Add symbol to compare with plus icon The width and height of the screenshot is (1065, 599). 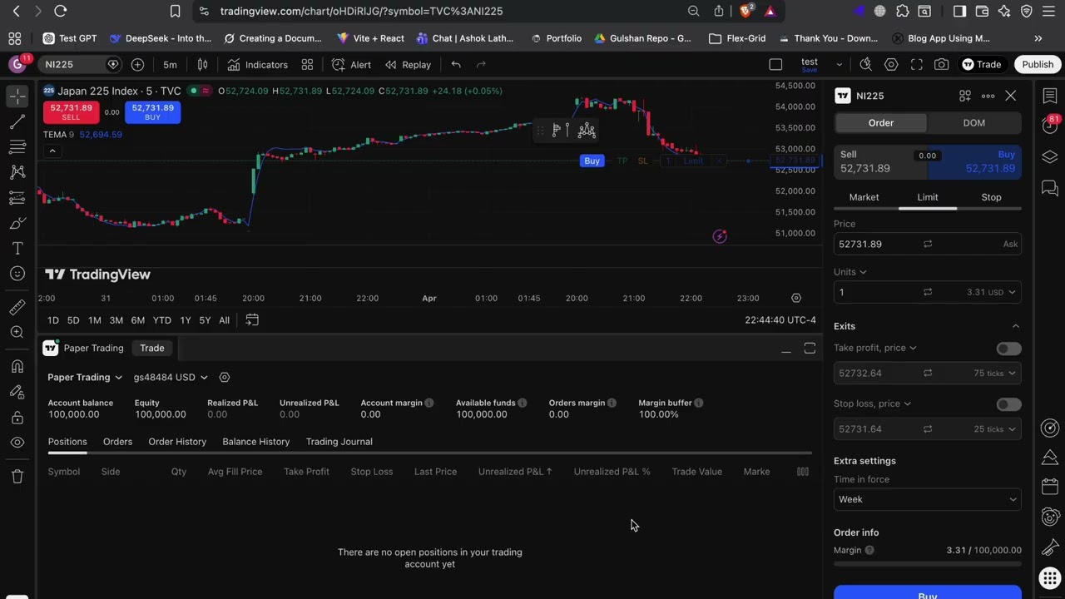point(137,65)
